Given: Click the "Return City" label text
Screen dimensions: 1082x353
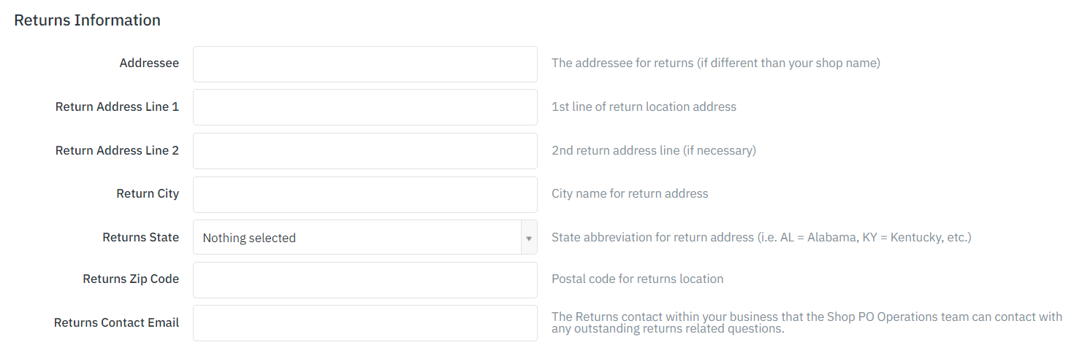Looking at the screenshot, I should point(148,194).
